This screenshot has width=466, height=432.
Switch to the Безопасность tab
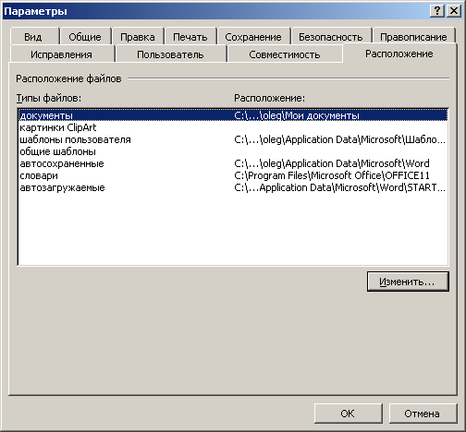click(x=331, y=37)
